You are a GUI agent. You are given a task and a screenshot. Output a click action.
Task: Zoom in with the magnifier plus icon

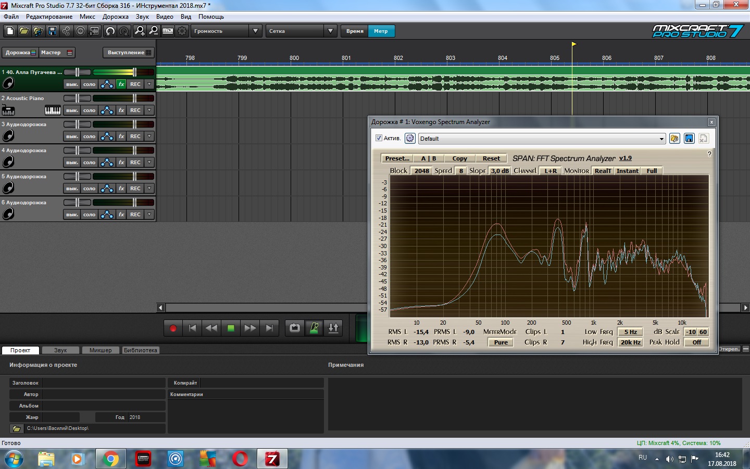point(140,31)
